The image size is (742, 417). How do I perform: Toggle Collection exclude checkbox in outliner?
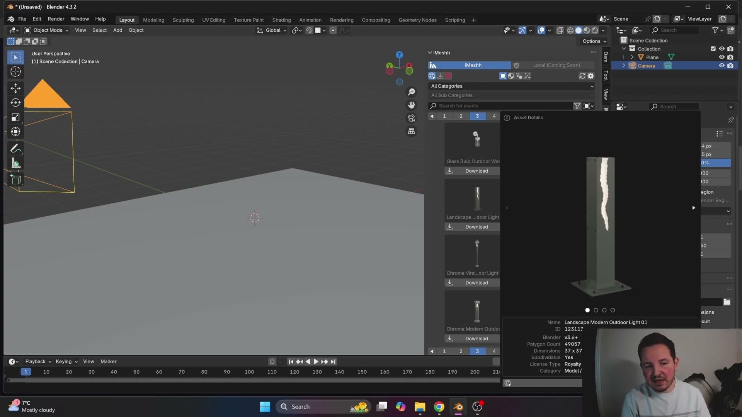(713, 49)
